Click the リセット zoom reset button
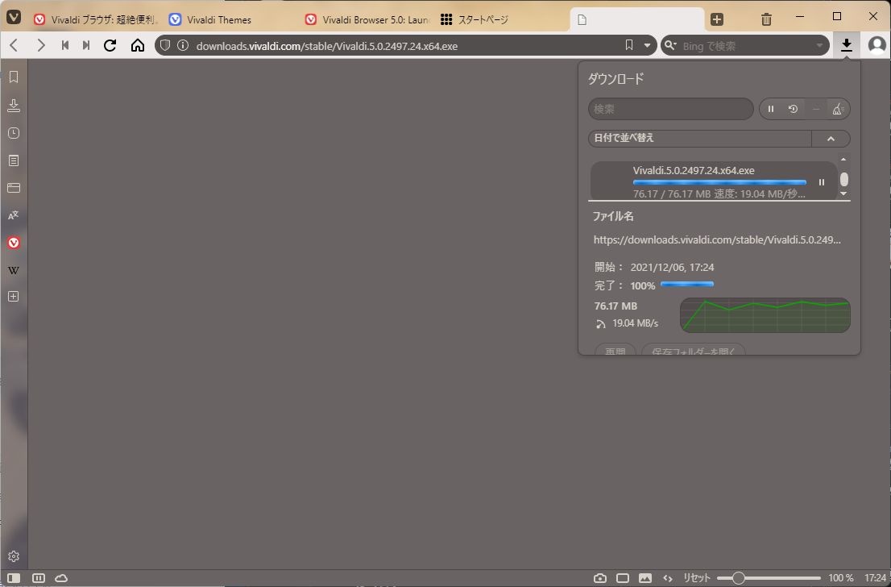Image resolution: width=891 pixels, height=587 pixels. click(x=697, y=578)
